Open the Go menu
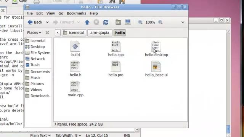This screenshot has height=137, width=244. (x=61, y=13)
